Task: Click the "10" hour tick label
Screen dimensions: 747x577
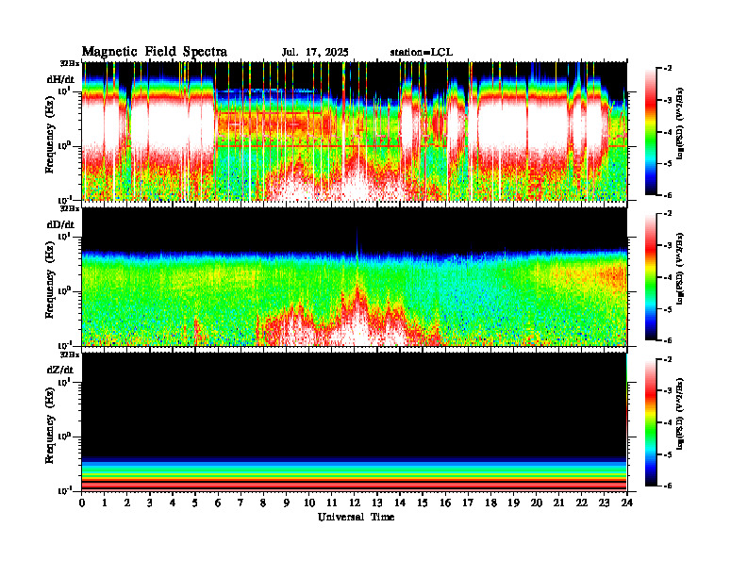Action: pos(309,503)
